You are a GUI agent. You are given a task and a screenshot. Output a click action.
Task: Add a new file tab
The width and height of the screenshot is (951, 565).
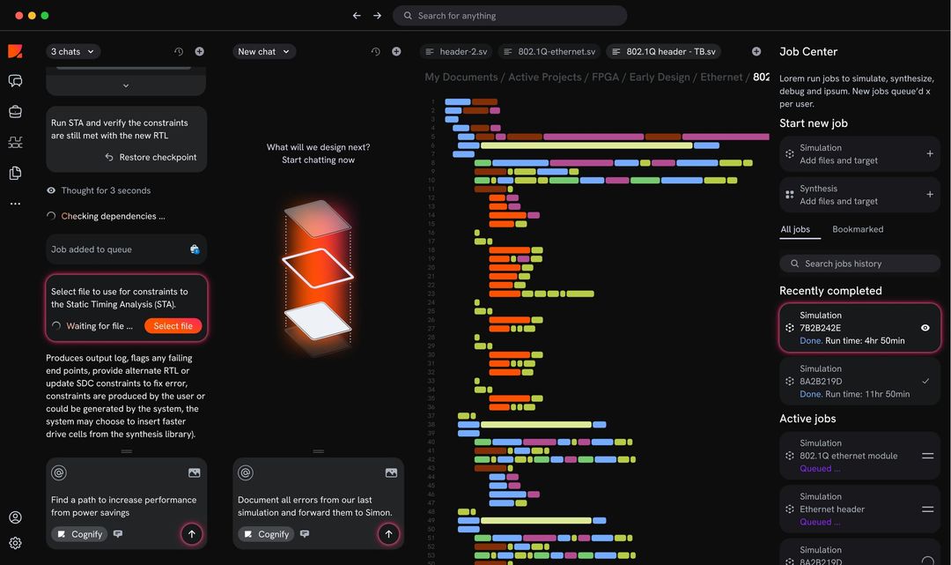756,52
